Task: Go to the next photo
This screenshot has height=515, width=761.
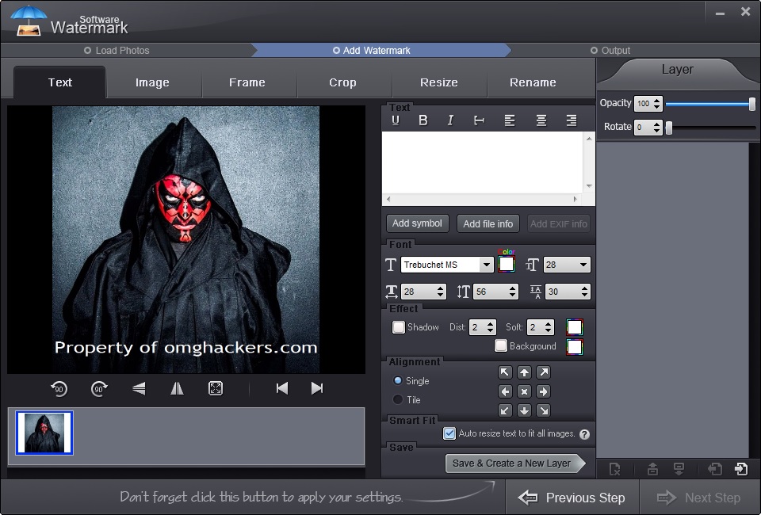Action: [317, 388]
